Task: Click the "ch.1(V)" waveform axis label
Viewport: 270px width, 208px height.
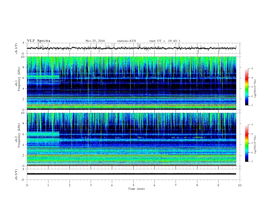Action: (x=16, y=48)
